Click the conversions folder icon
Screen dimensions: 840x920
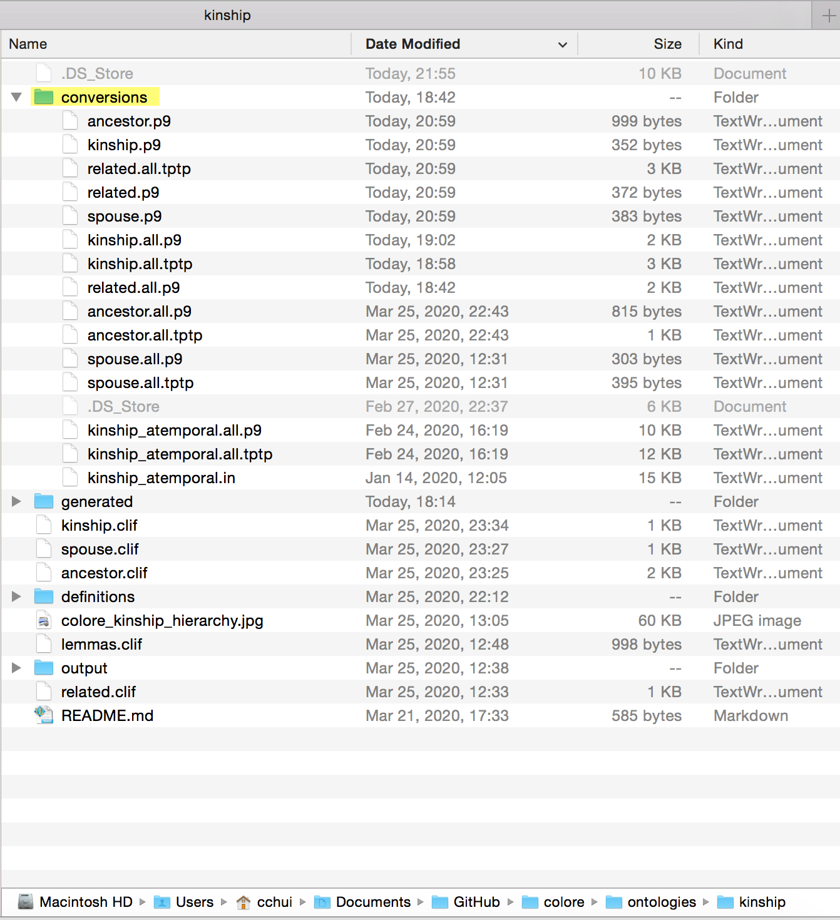(x=44, y=97)
